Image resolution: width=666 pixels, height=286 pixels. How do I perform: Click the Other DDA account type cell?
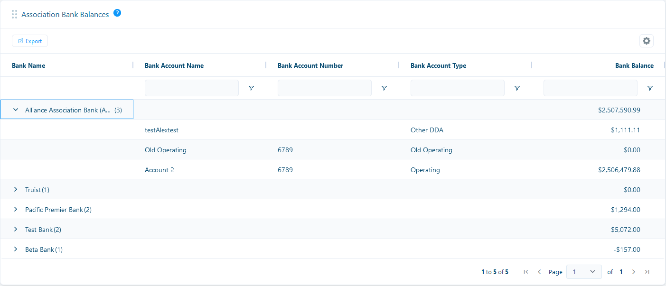(427, 130)
